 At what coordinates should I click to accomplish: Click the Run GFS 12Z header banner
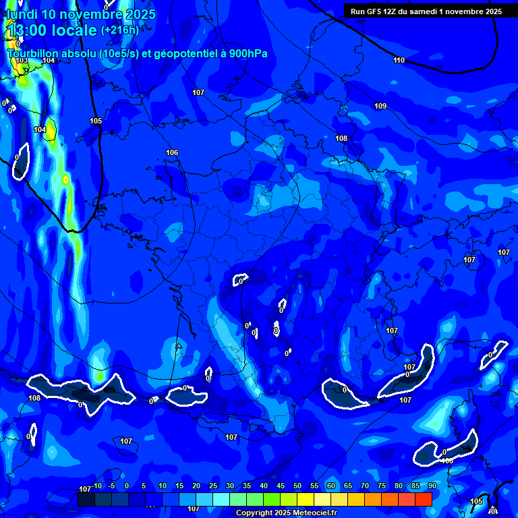[x=426, y=11]
